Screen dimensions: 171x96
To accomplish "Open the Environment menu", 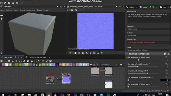I will 31,10.
